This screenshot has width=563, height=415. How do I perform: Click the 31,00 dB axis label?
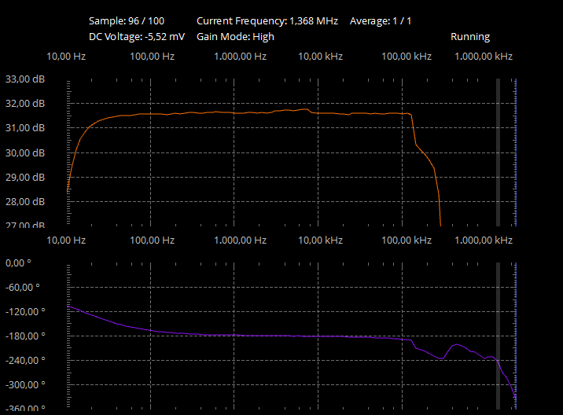[x=25, y=128]
